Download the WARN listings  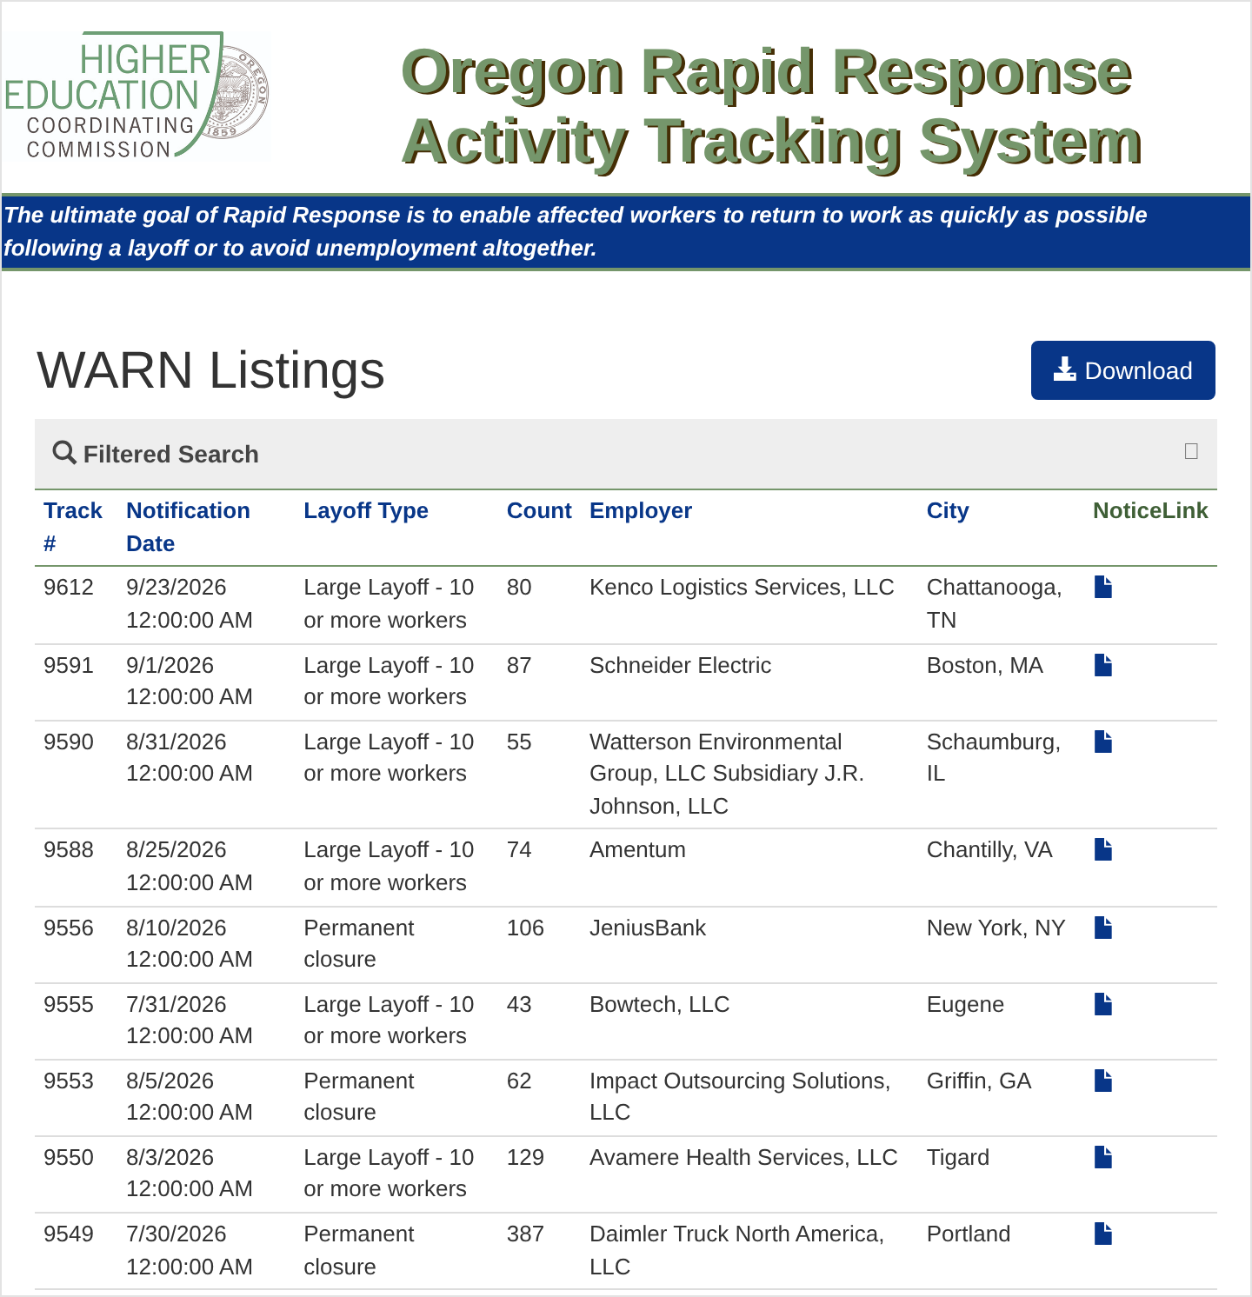pos(1122,370)
